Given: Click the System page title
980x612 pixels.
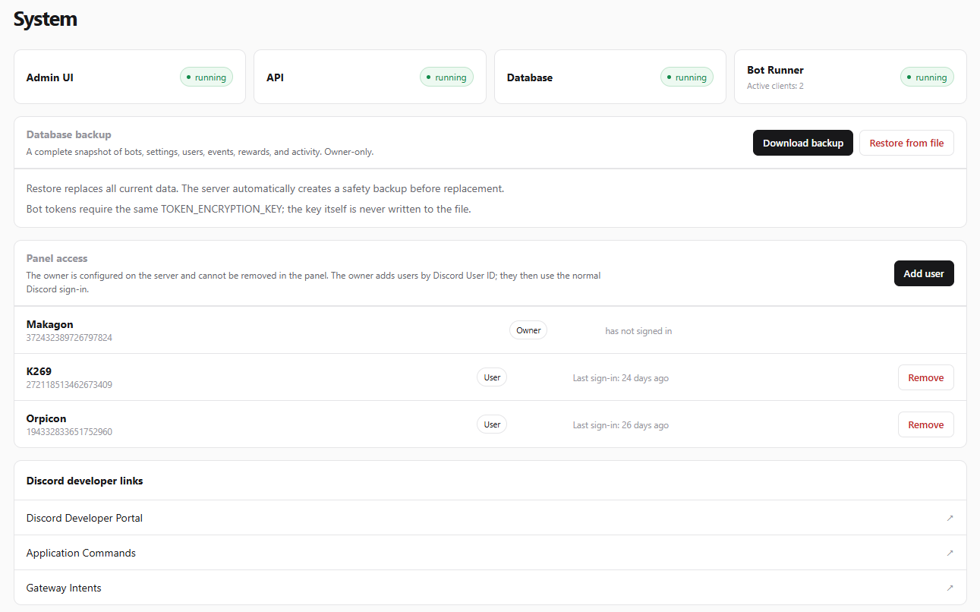Looking at the screenshot, I should [x=46, y=19].
